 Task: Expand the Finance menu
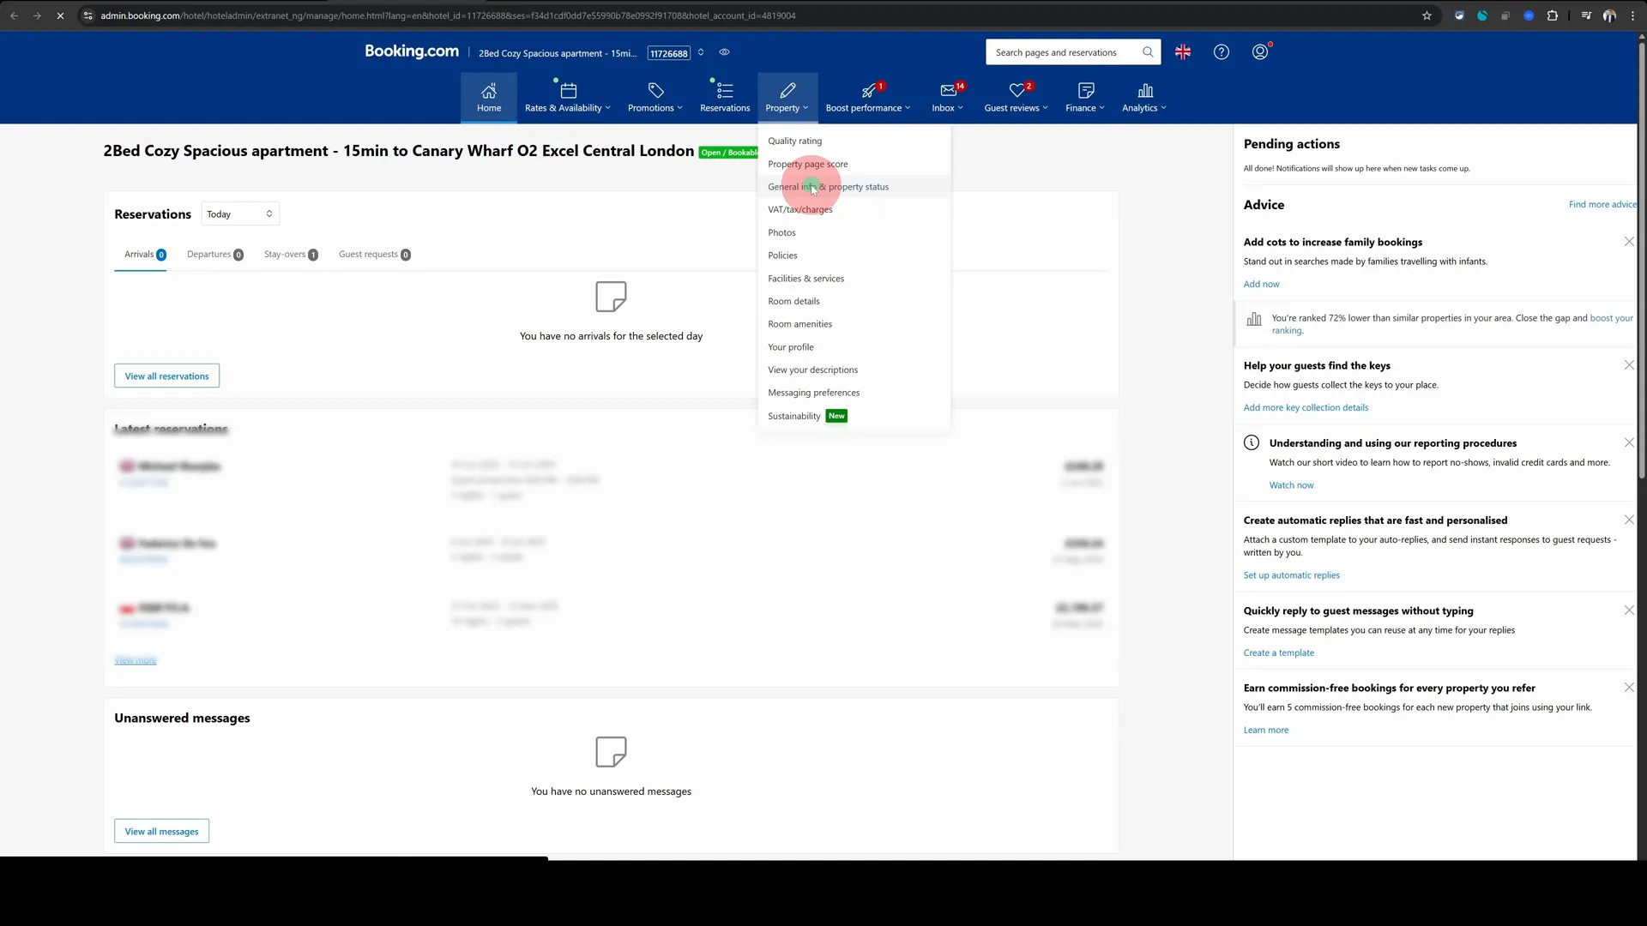pos(1102,108)
